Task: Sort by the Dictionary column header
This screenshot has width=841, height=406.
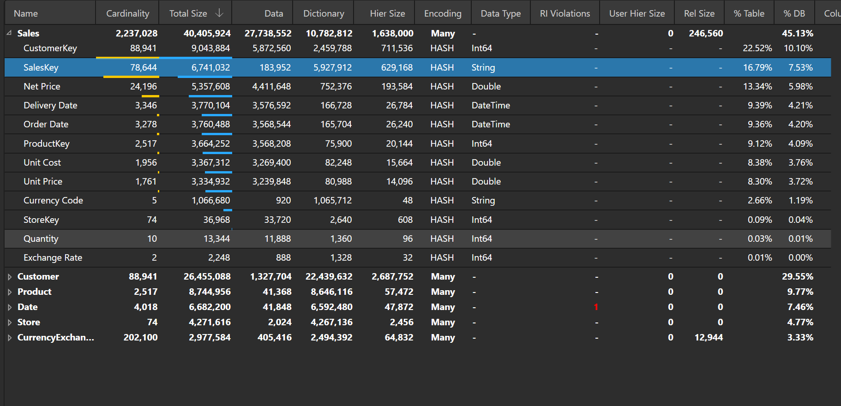Action: point(323,13)
